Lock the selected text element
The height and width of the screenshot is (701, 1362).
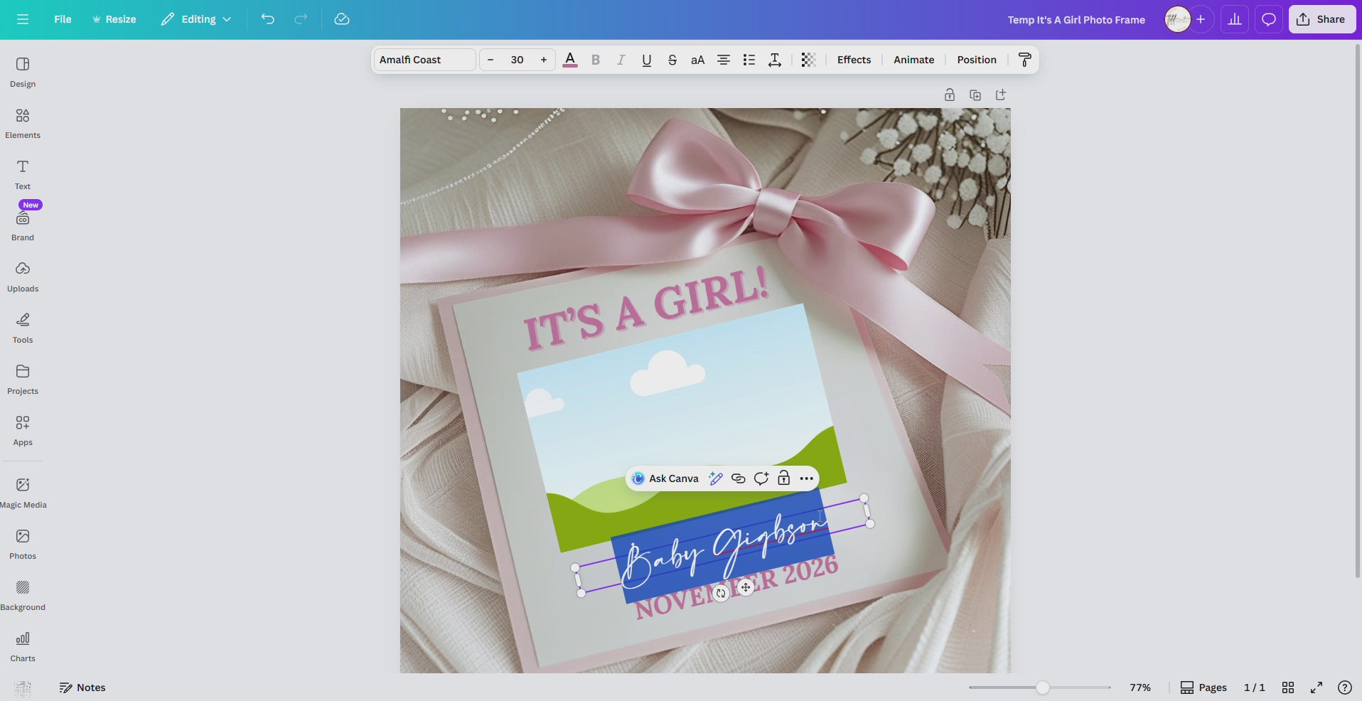[x=784, y=478]
